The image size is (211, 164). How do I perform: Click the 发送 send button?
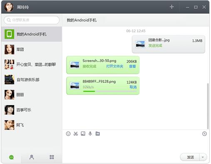[x=190, y=157]
